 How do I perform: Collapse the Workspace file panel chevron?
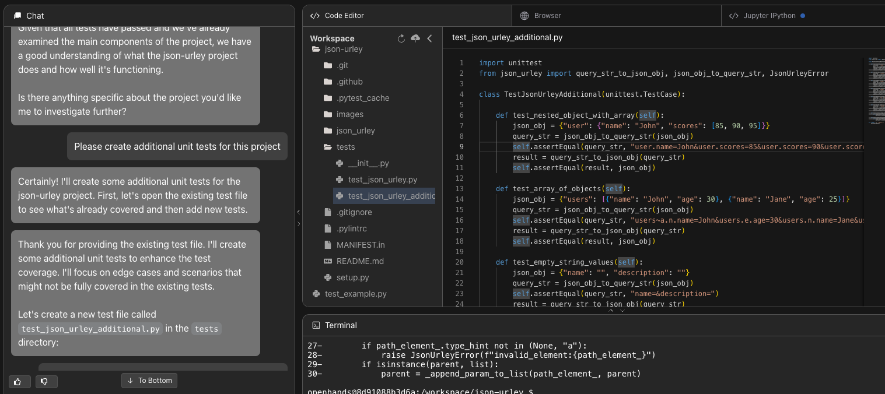[430, 38]
